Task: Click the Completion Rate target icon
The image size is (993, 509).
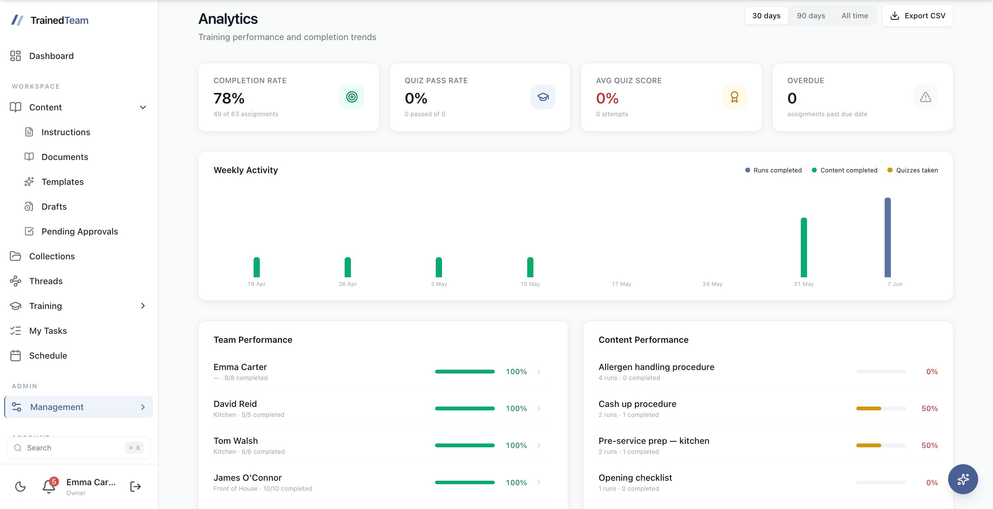Action: point(352,97)
